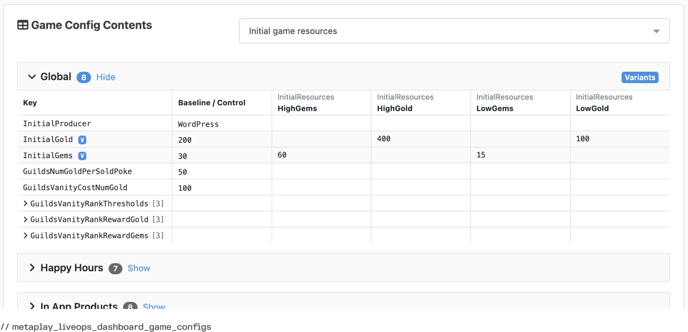Expand the GuildsVanityRankRewardGems array

[x=25, y=235]
